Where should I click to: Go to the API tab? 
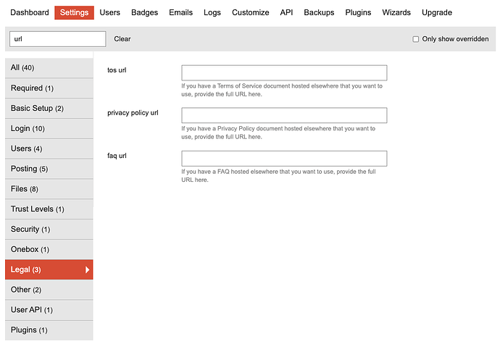tap(286, 12)
